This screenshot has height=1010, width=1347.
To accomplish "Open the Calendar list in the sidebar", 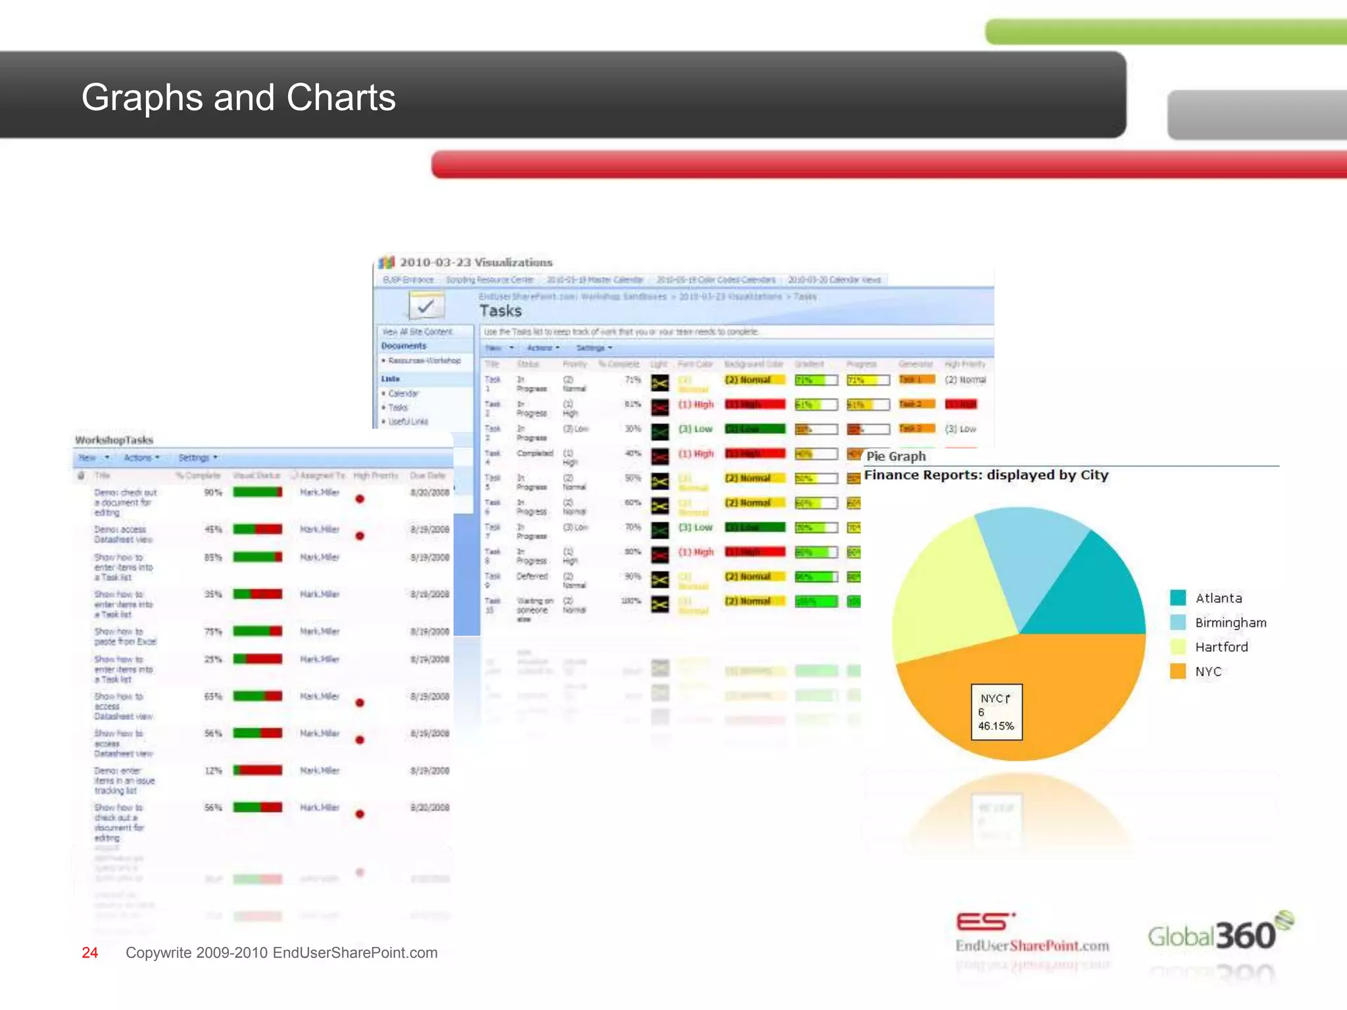I will coord(403,393).
